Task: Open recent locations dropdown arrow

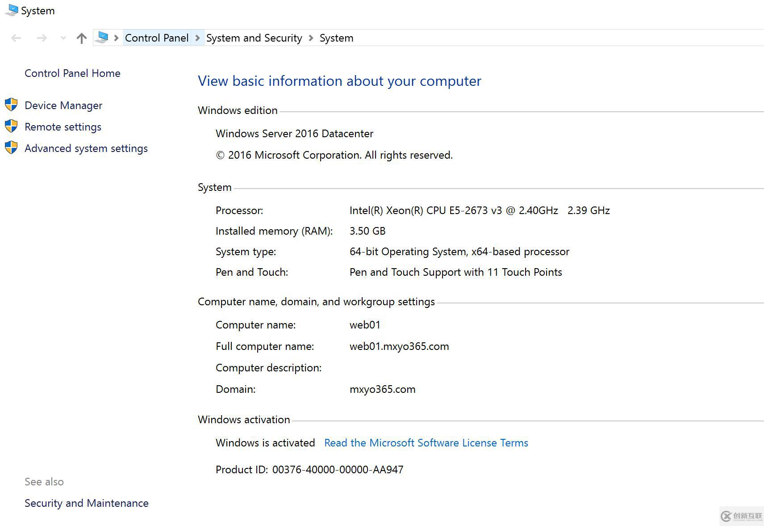Action: (x=63, y=38)
